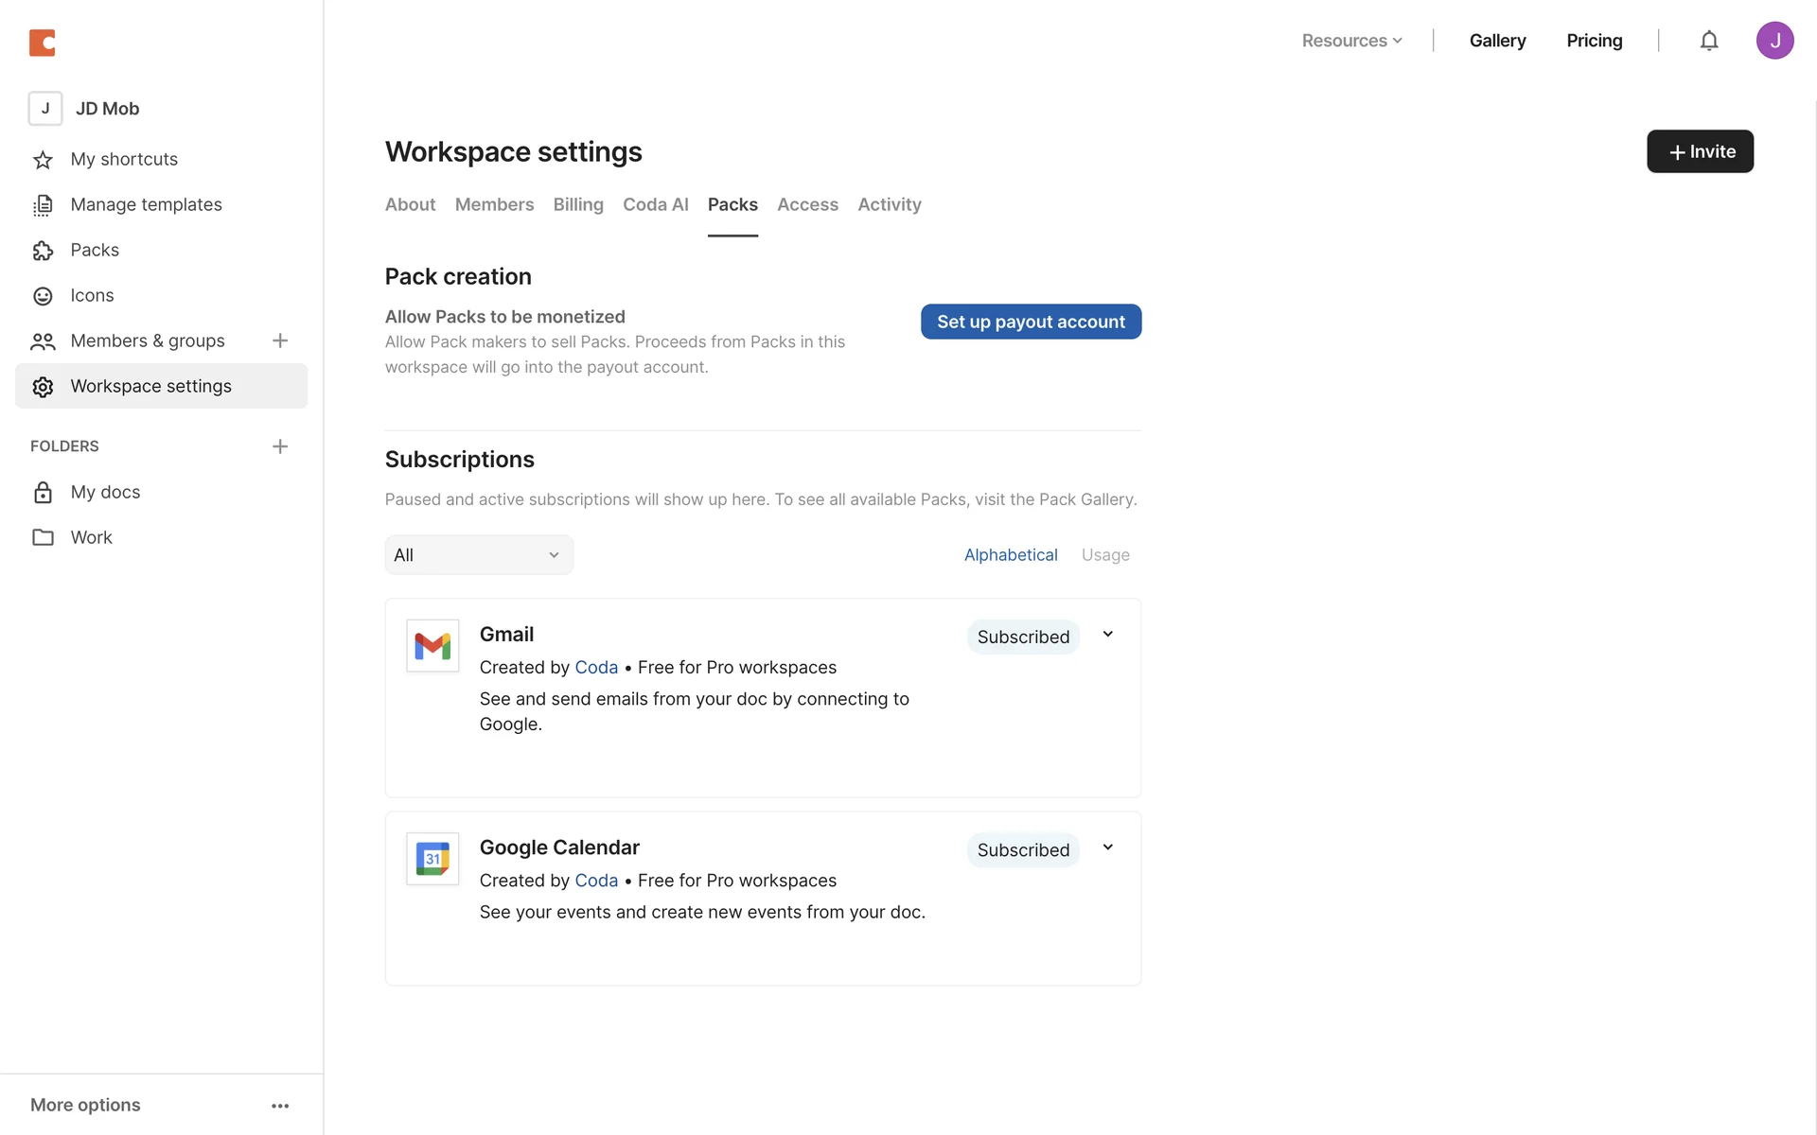
Task: Switch to the Billing tab
Action: (x=578, y=204)
